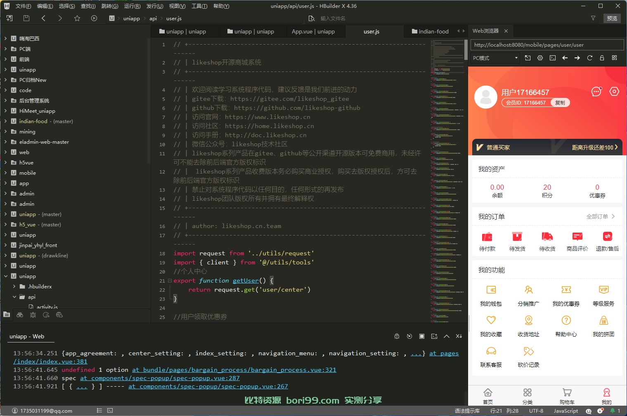
Task: Open the 运行(R) menu
Action: 132,6
